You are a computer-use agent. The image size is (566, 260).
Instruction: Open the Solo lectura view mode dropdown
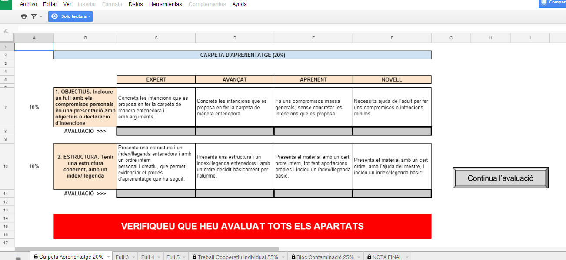(70, 16)
